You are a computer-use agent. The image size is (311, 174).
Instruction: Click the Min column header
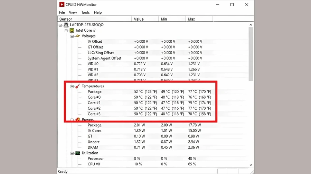(x=172, y=19)
